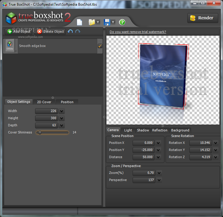The height and width of the screenshot is (217, 223).
Task: Open the Width dropdown arrow
Action: [x=62, y=111]
